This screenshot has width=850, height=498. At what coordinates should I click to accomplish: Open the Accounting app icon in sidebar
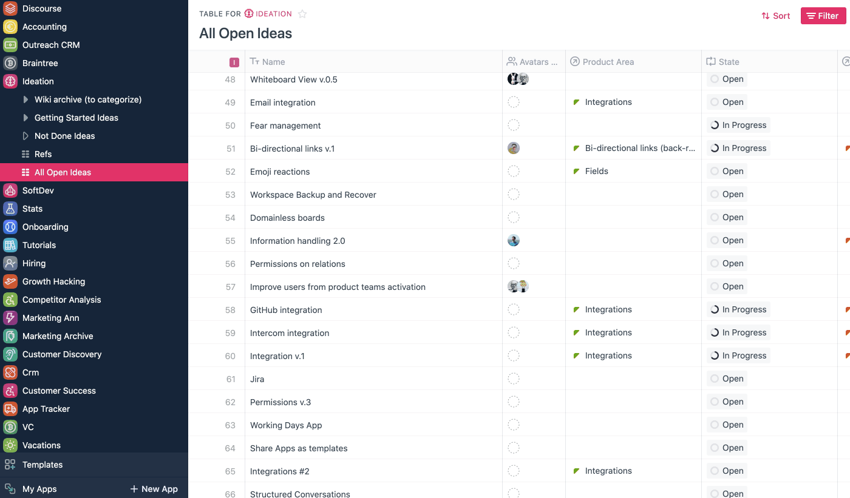point(10,27)
